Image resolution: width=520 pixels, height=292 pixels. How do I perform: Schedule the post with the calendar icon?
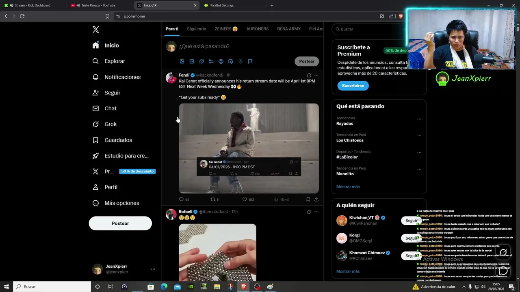point(231,62)
